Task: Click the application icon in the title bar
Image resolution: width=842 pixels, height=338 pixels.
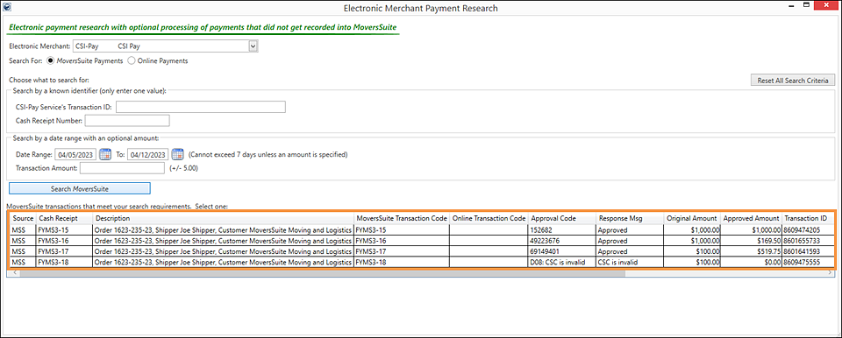Action: [6, 8]
